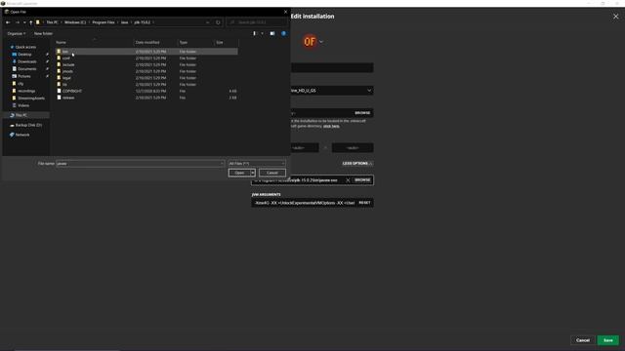Open StreamingAssets folder in the sidebar
This screenshot has height=351, width=625.
coord(30,97)
